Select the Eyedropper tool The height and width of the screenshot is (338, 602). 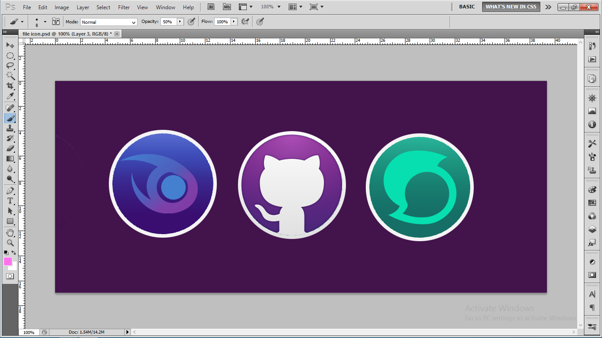tap(10, 96)
